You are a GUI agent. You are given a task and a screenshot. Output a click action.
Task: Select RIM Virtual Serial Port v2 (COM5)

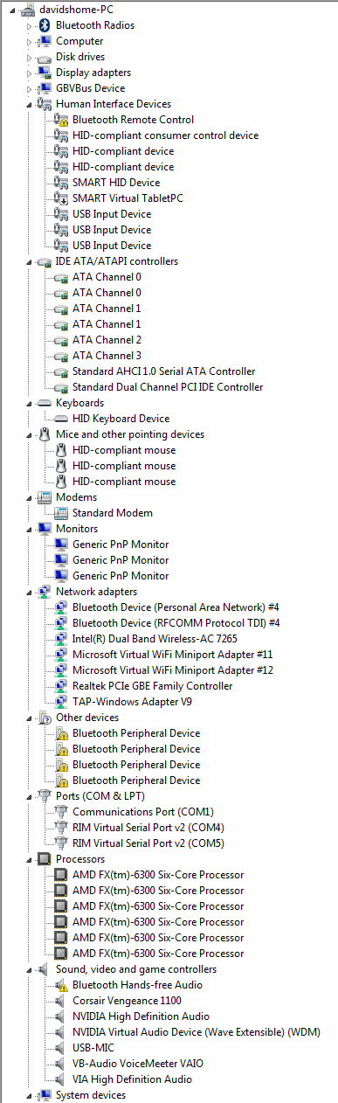pyautogui.click(x=148, y=843)
